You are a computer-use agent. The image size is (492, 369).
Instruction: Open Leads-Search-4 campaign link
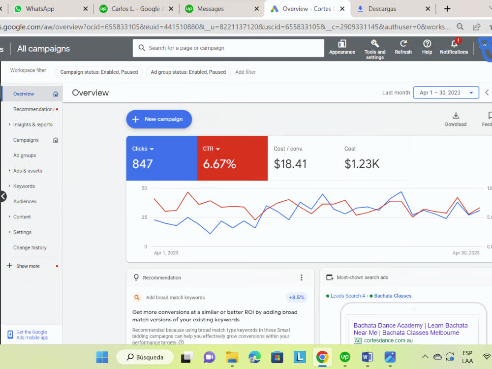(x=348, y=296)
